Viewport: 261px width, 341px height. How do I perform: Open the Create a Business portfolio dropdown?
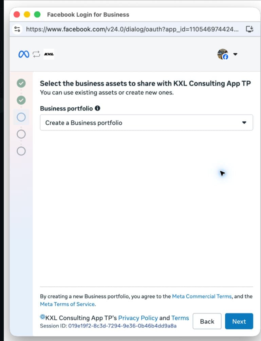coord(147,123)
